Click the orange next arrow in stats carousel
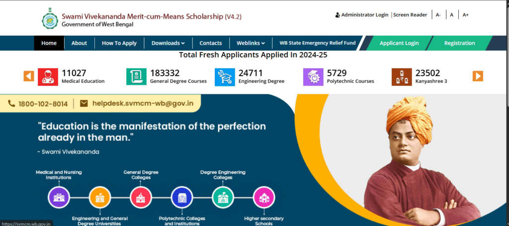509x226 pixels. pyautogui.click(x=478, y=76)
